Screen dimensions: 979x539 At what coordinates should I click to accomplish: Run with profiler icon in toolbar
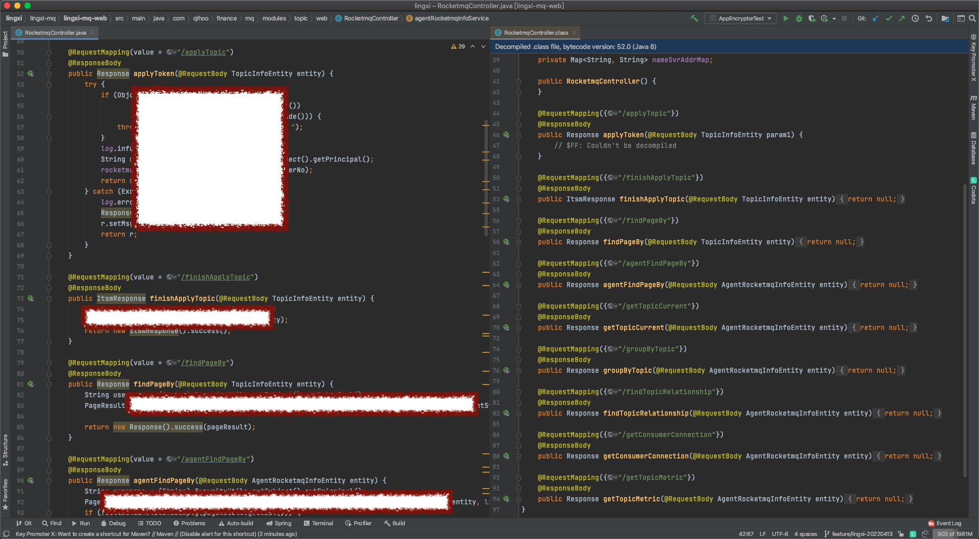pos(825,18)
